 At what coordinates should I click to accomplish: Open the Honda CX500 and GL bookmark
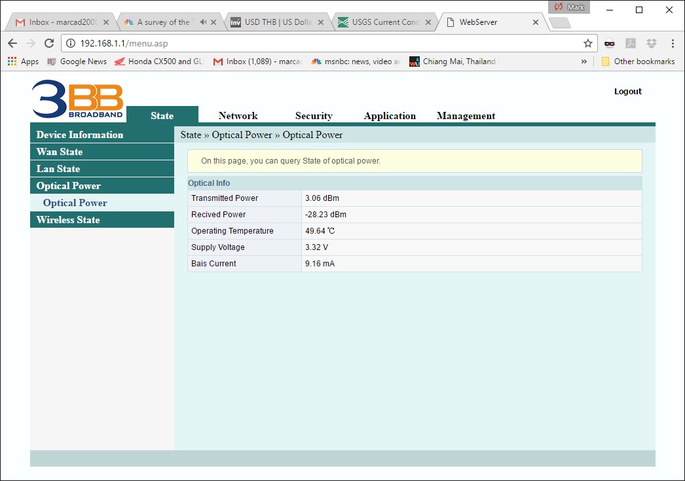159,62
